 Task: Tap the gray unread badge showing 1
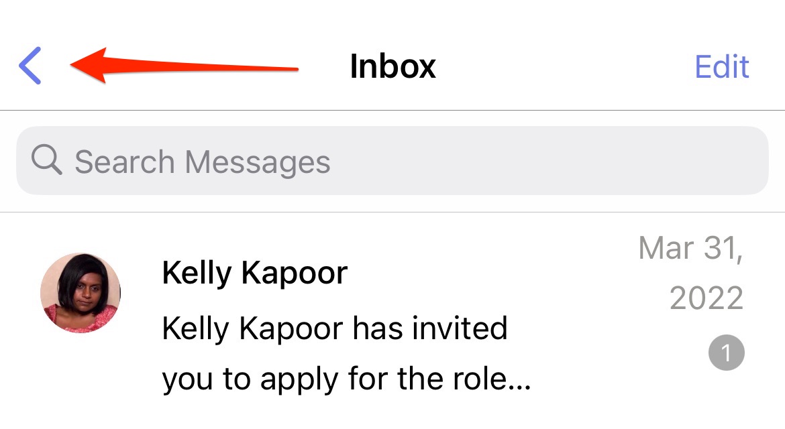(727, 353)
